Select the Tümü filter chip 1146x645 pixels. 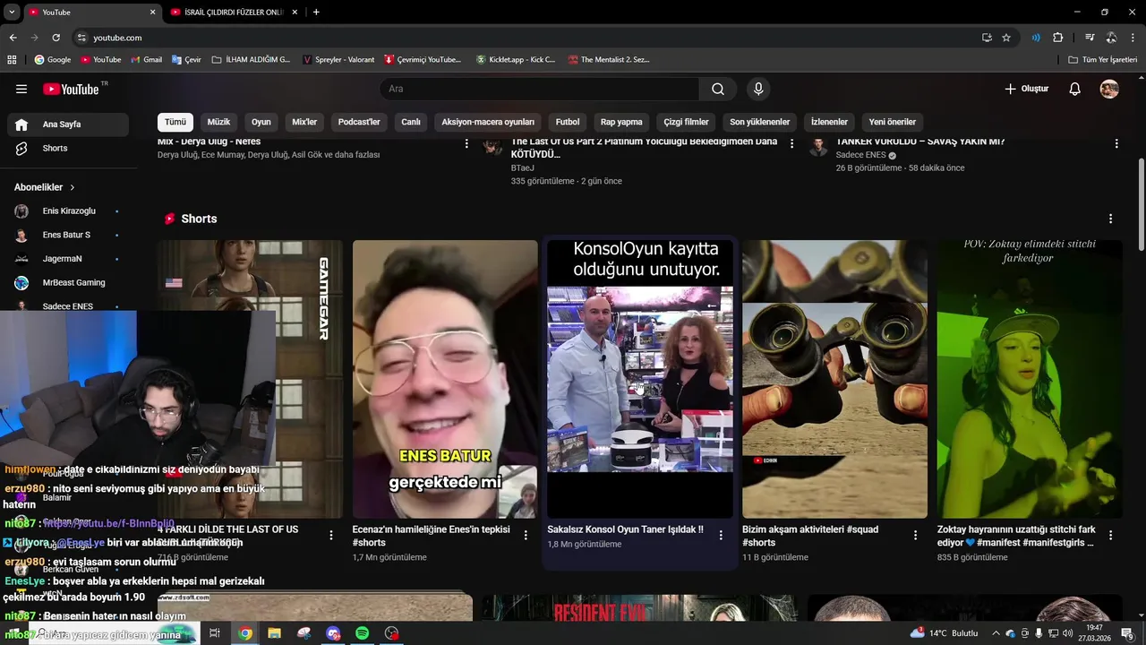pos(175,122)
